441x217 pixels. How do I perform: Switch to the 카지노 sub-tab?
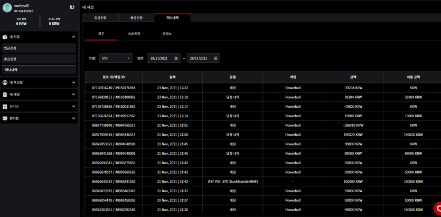pos(167,33)
